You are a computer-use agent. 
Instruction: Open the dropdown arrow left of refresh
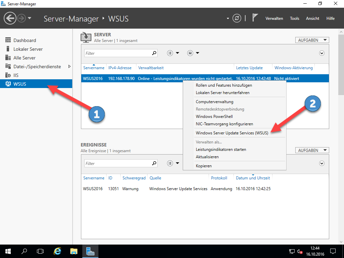coord(228,18)
